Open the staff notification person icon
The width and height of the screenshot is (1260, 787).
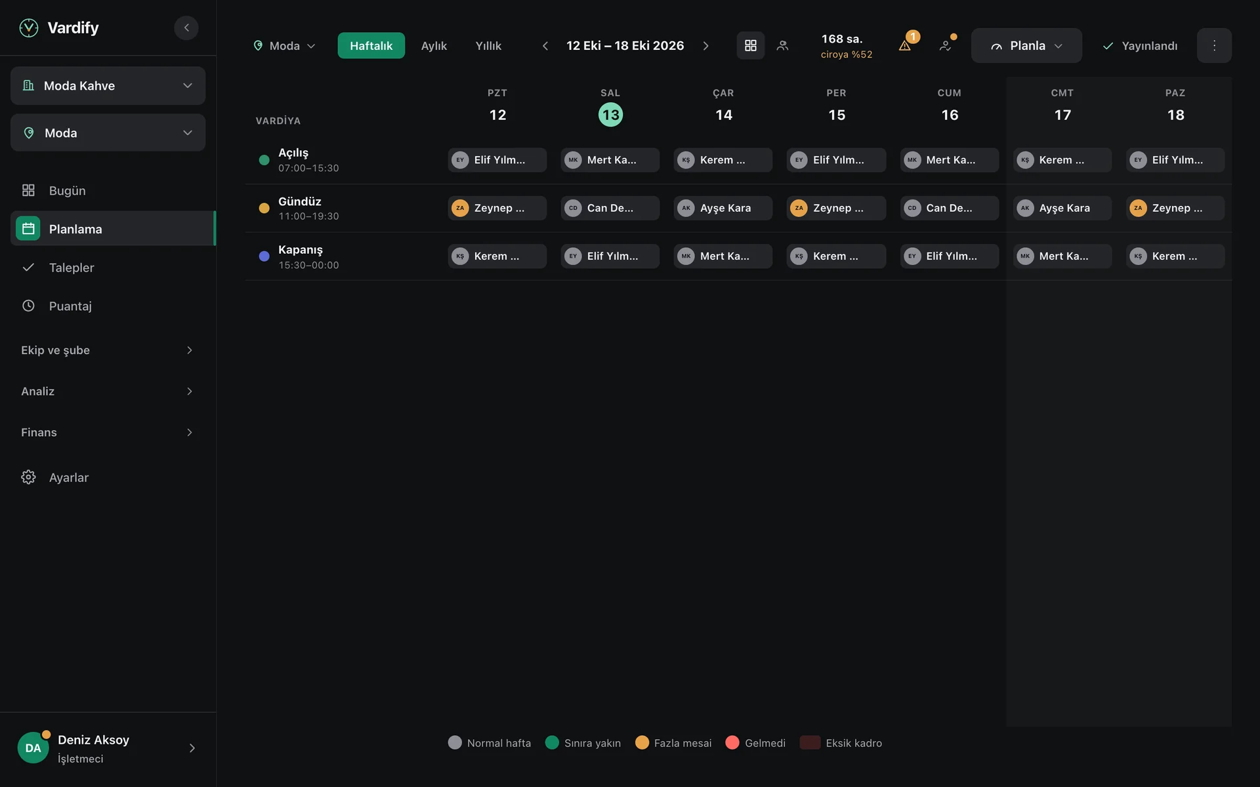coord(945,45)
